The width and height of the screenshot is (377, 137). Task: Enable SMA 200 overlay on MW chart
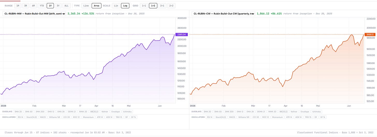pyautogui.click(x=40, y=112)
